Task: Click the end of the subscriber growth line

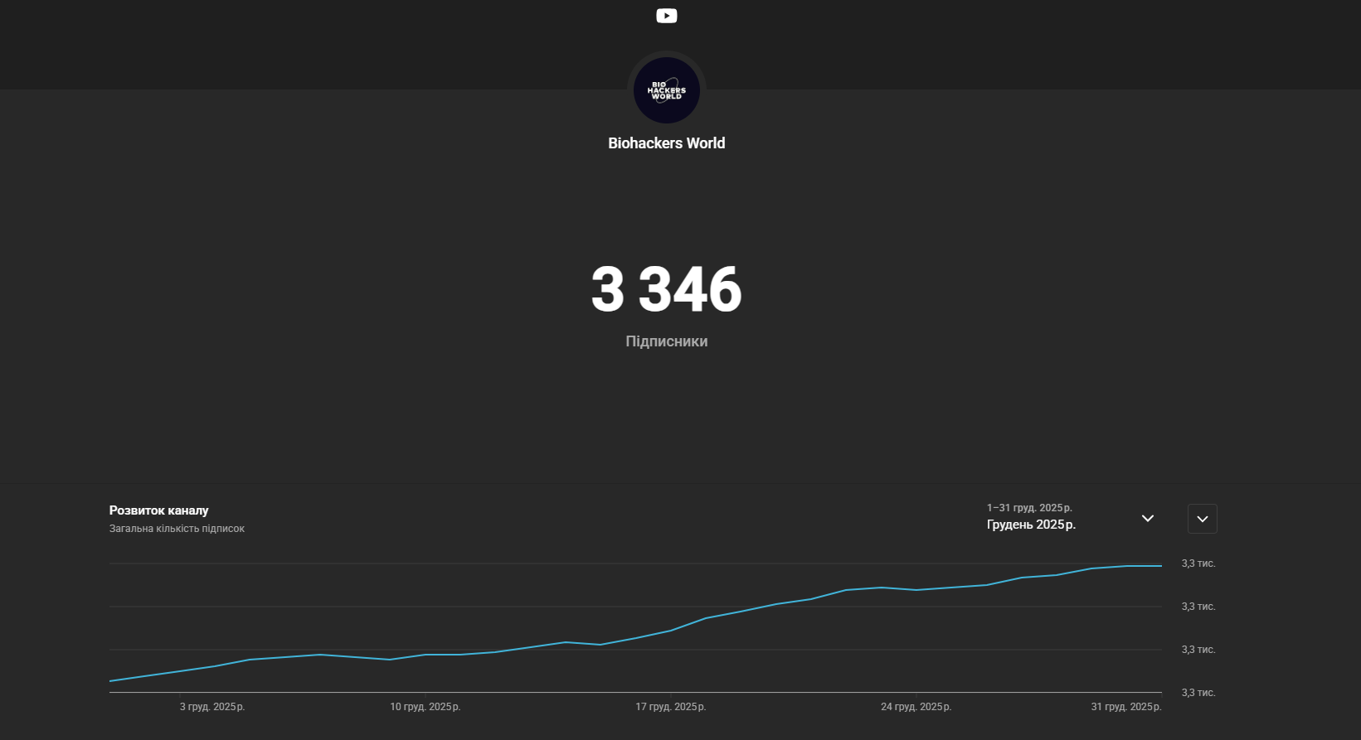Action: (1161, 566)
